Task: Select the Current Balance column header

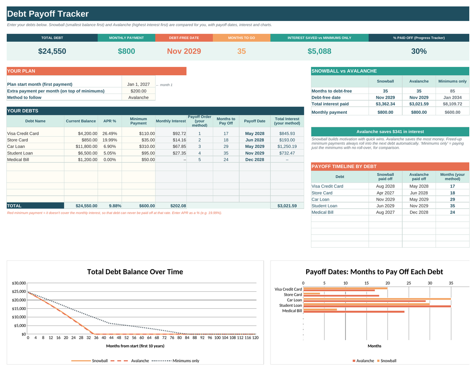Action: click(81, 121)
